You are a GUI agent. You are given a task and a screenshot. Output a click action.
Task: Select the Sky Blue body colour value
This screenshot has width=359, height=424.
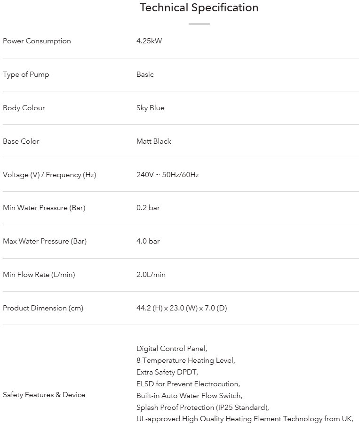pos(151,108)
